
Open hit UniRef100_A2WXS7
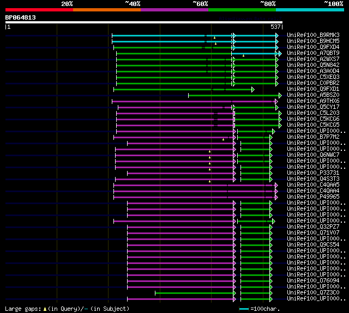pos(313,59)
